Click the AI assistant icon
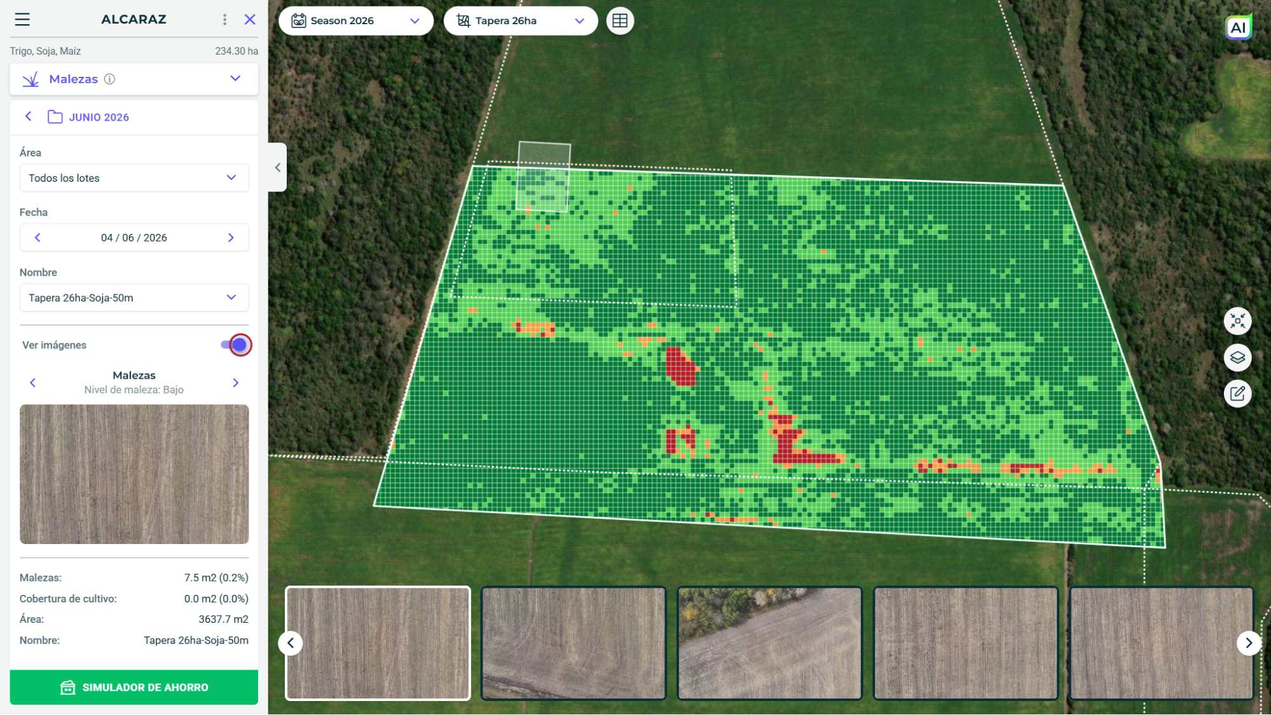The image size is (1271, 715). coord(1238,27)
